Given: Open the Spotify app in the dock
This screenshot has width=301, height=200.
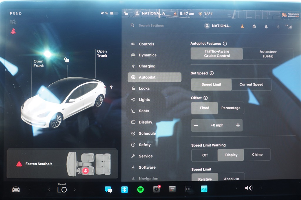Looking at the screenshot, I should click(x=141, y=189).
